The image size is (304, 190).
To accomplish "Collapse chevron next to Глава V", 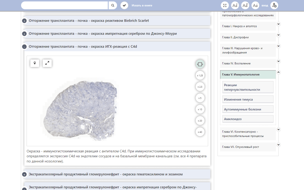I will point(278,72).
